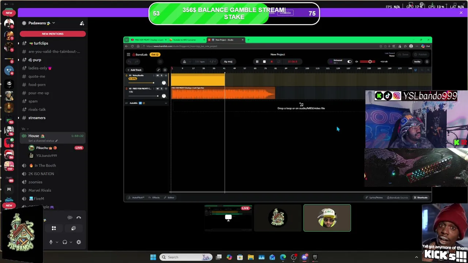Open metronome settings dropdown arrow
Viewport: 468px width, 263px height.
(x=190, y=62)
